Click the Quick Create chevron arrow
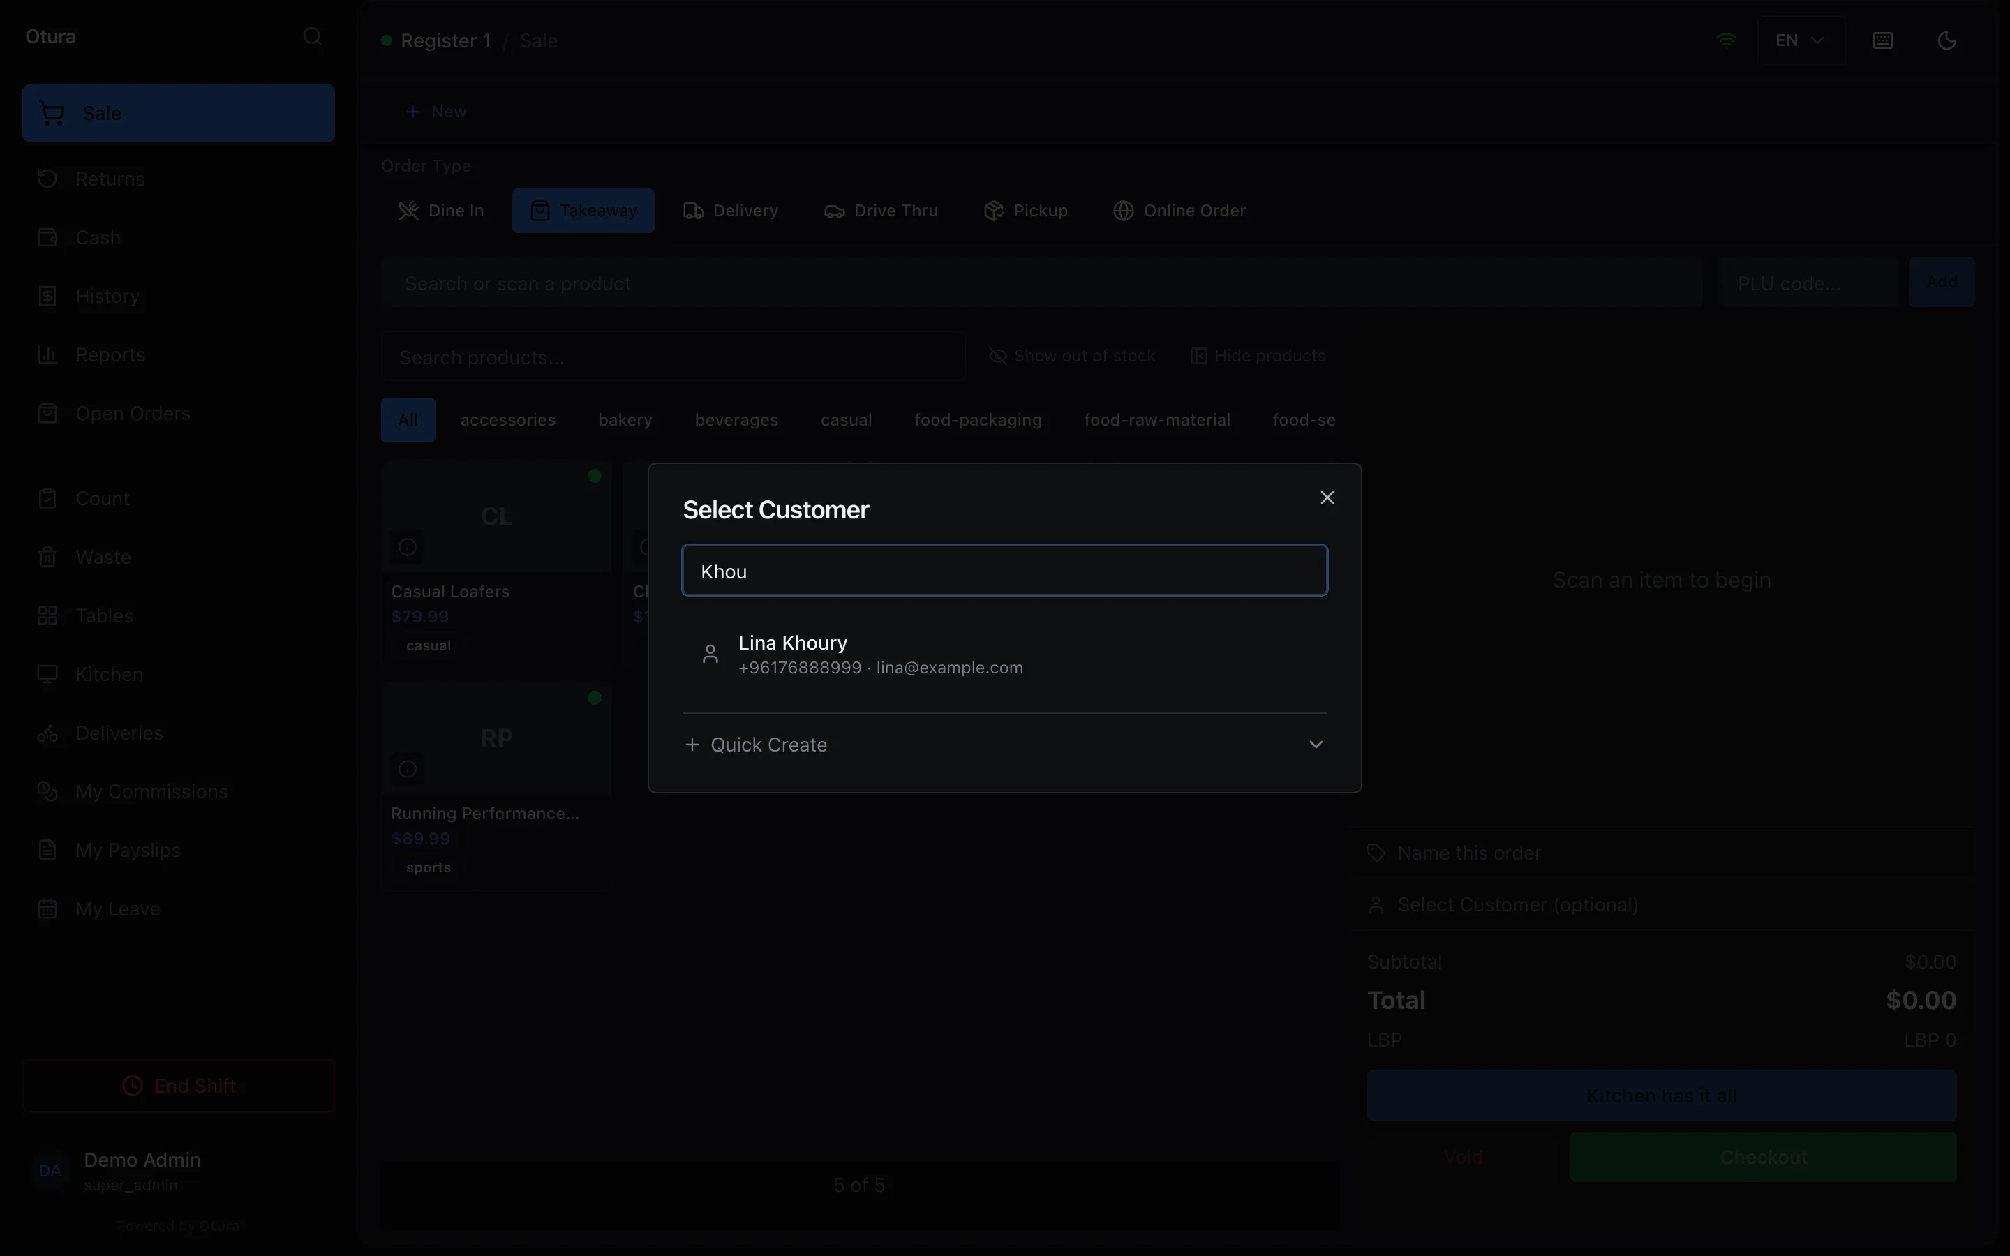This screenshot has height=1256, width=2010. [x=1316, y=745]
